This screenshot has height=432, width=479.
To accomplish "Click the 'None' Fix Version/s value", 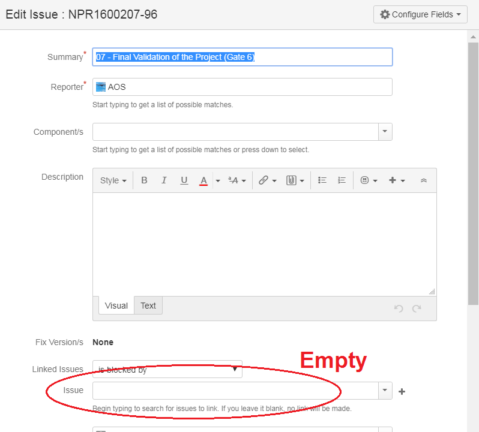I will pos(103,342).
